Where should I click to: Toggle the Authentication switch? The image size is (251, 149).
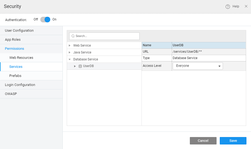coord(45,20)
